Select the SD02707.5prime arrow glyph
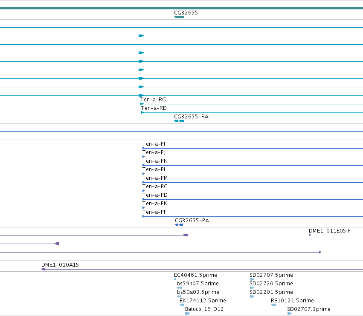363x316 pixels. tap(252, 279)
